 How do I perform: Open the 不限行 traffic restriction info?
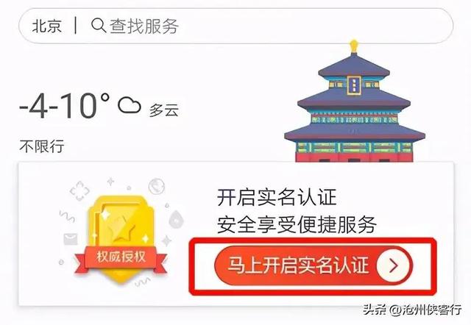tap(42, 146)
